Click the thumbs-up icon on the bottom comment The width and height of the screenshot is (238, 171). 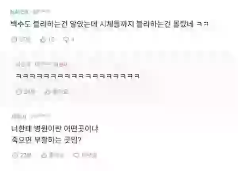tap(44, 155)
